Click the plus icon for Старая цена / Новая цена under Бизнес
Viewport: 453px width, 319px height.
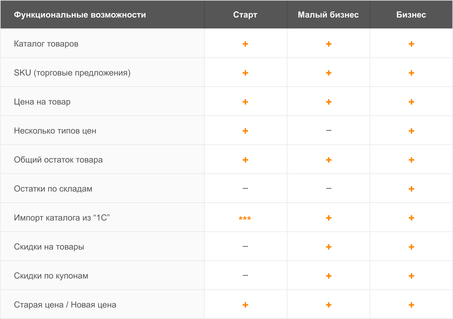411,305
